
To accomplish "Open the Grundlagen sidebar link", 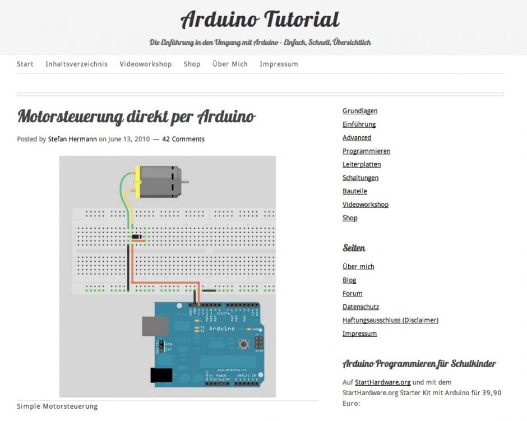I will 360,111.
